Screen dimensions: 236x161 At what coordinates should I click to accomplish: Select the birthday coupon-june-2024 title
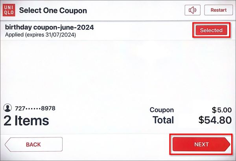coord(50,27)
